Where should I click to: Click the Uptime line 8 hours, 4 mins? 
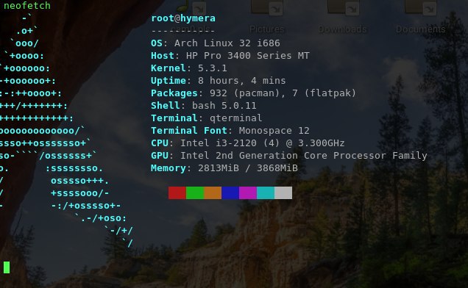point(219,81)
